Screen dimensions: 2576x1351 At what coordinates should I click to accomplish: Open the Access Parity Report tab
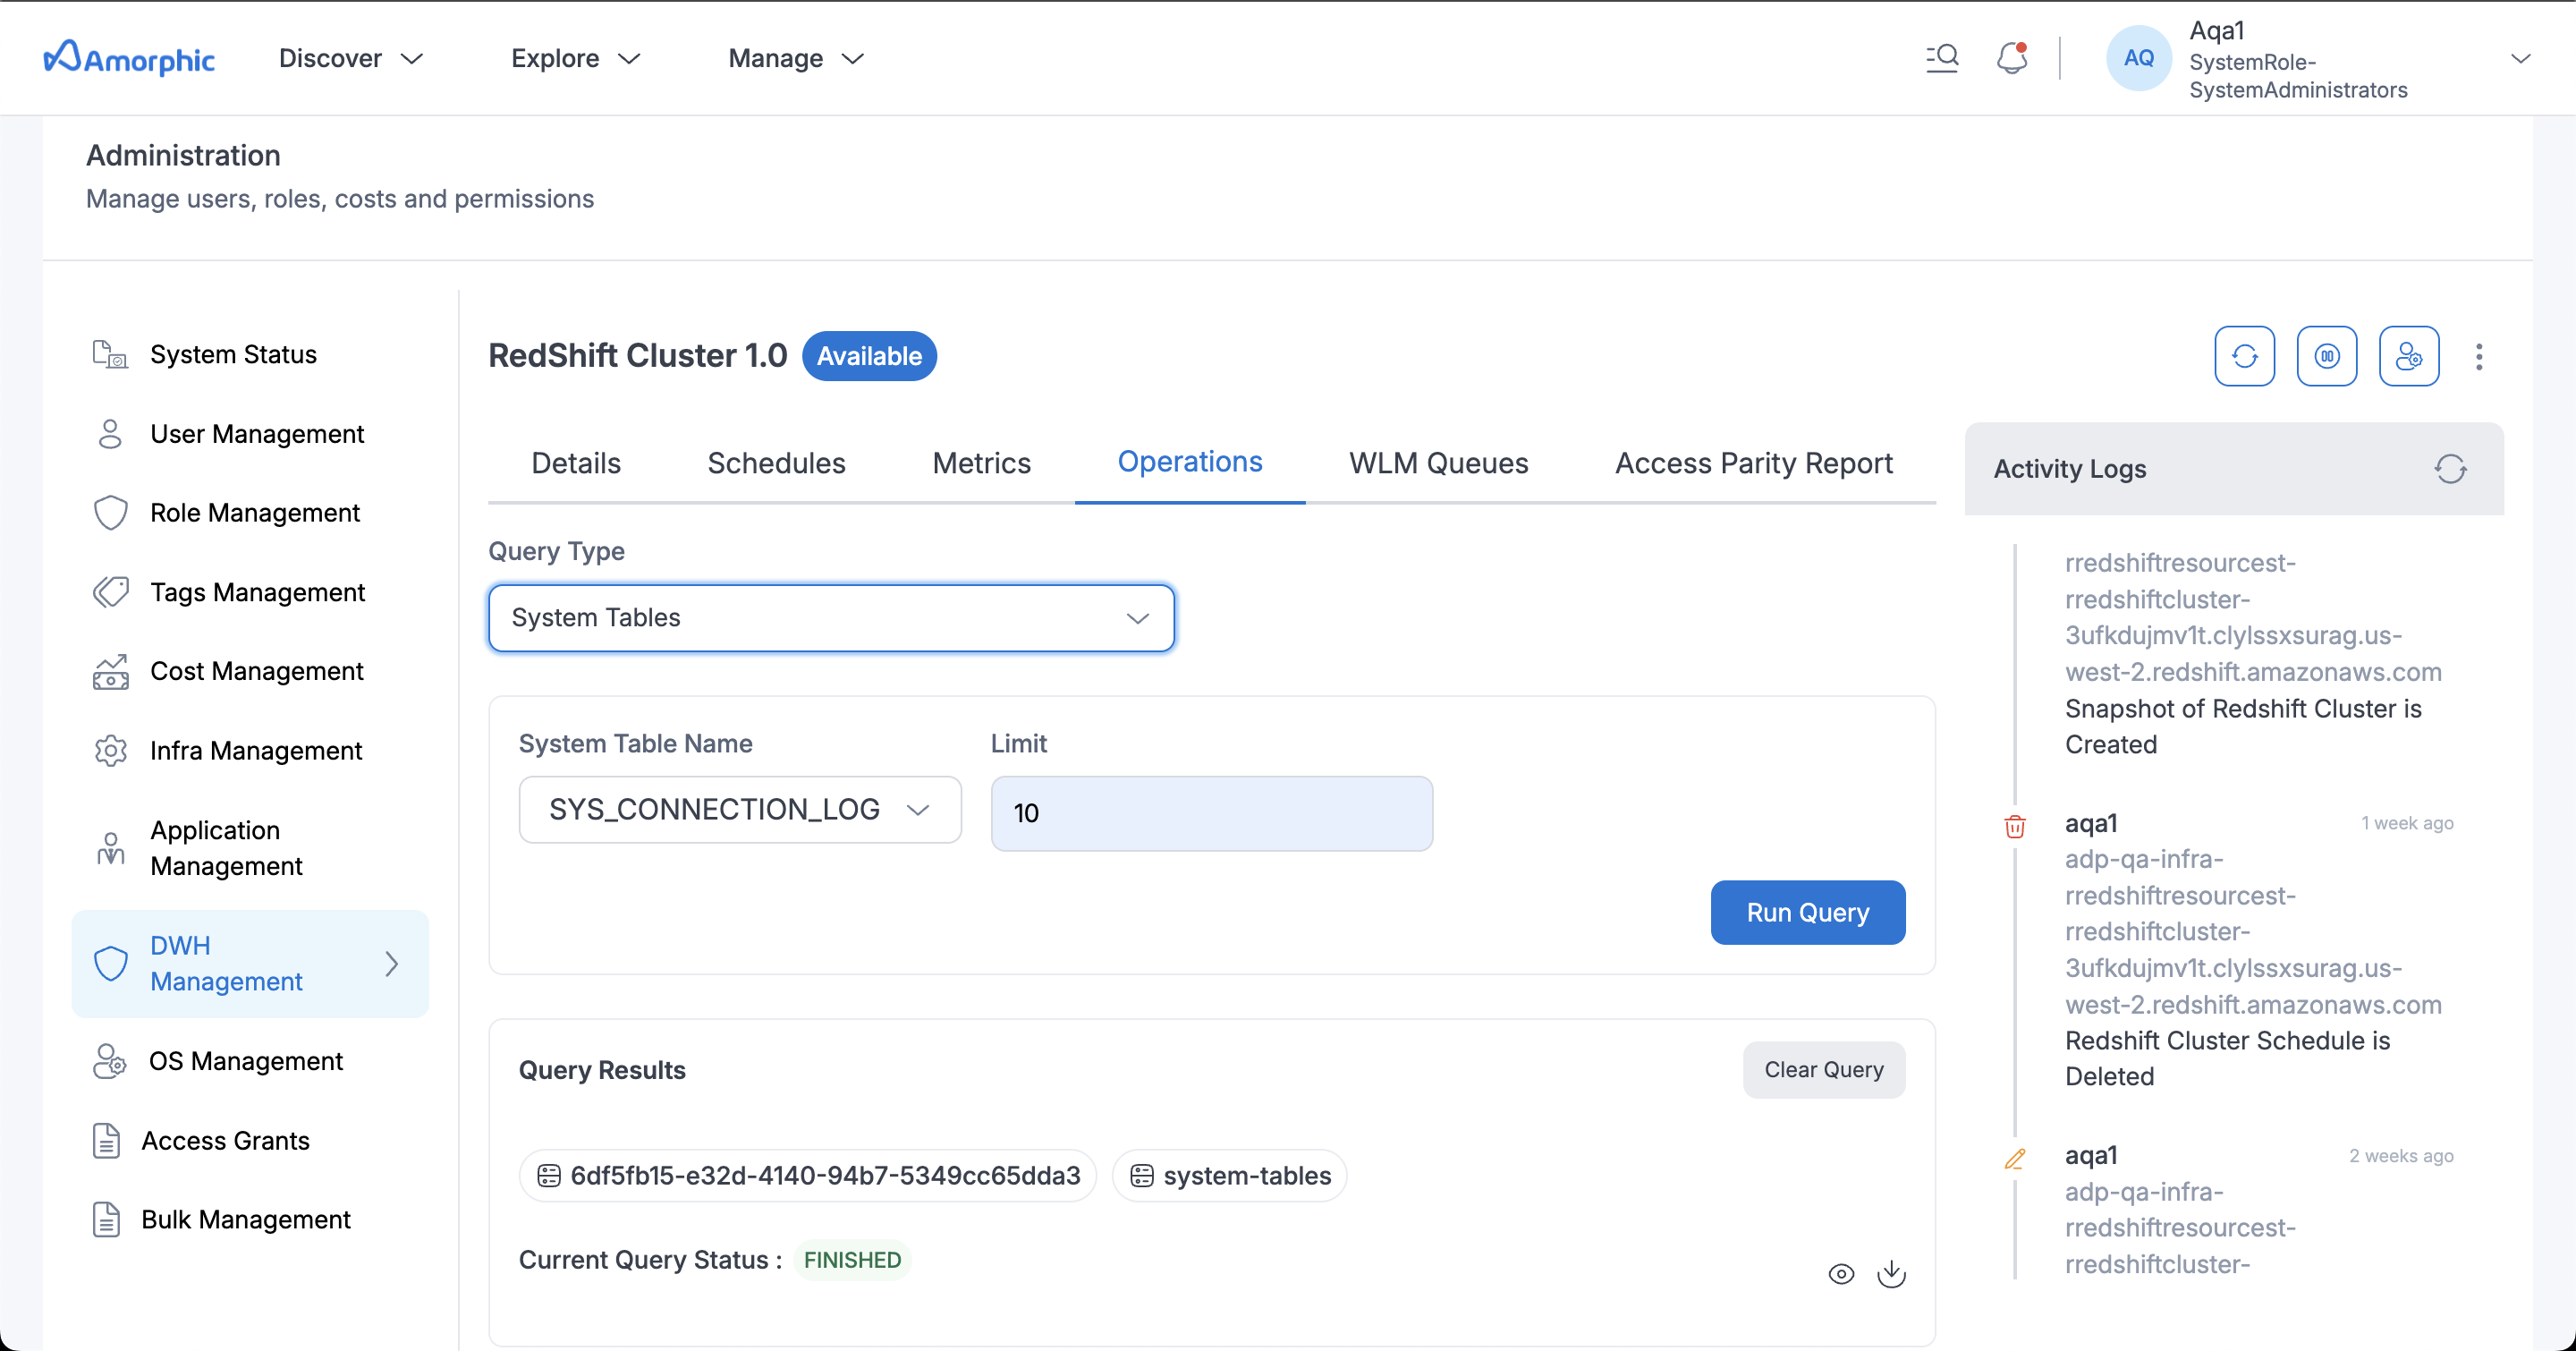pyautogui.click(x=1754, y=463)
